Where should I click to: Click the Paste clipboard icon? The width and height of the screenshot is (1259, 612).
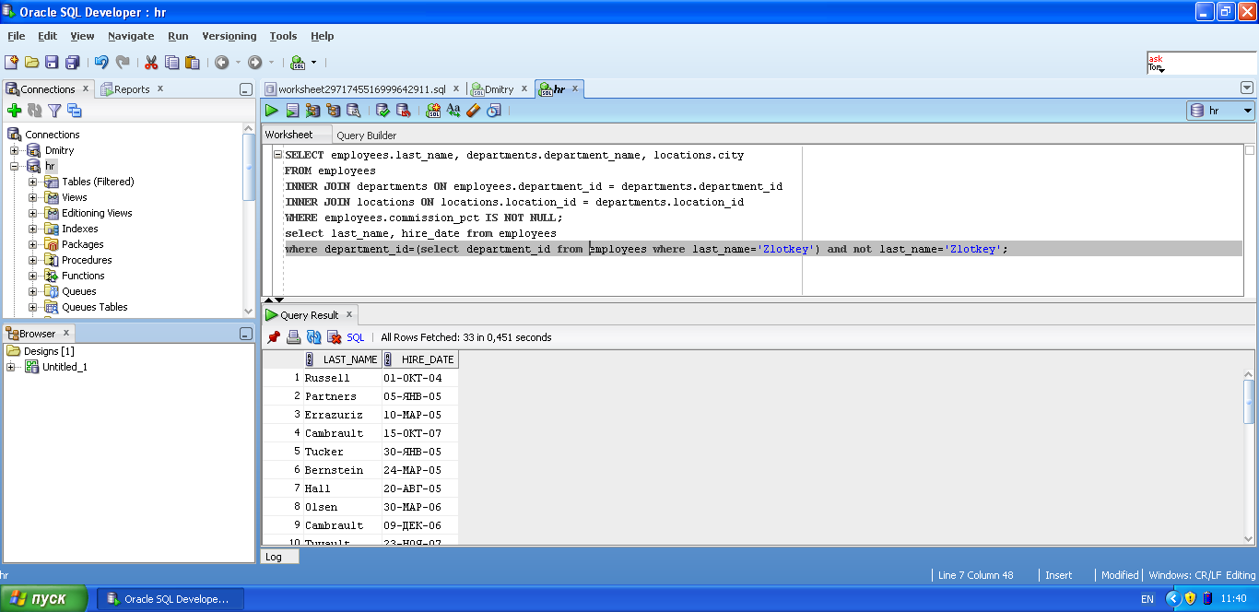click(193, 63)
